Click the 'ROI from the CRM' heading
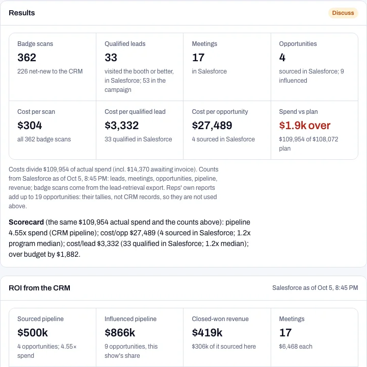The width and height of the screenshot is (367, 367). coord(39,288)
